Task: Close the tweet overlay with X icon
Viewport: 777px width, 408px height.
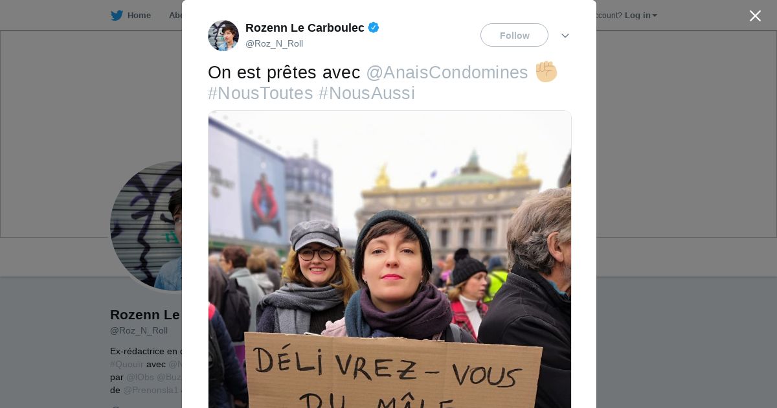Action: pyautogui.click(x=755, y=16)
